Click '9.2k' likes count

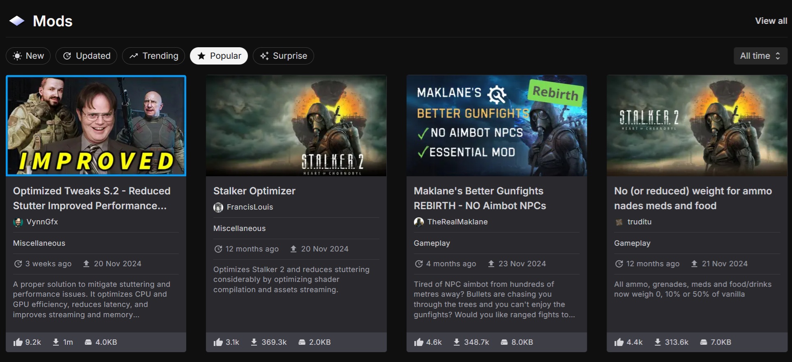(x=33, y=342)
